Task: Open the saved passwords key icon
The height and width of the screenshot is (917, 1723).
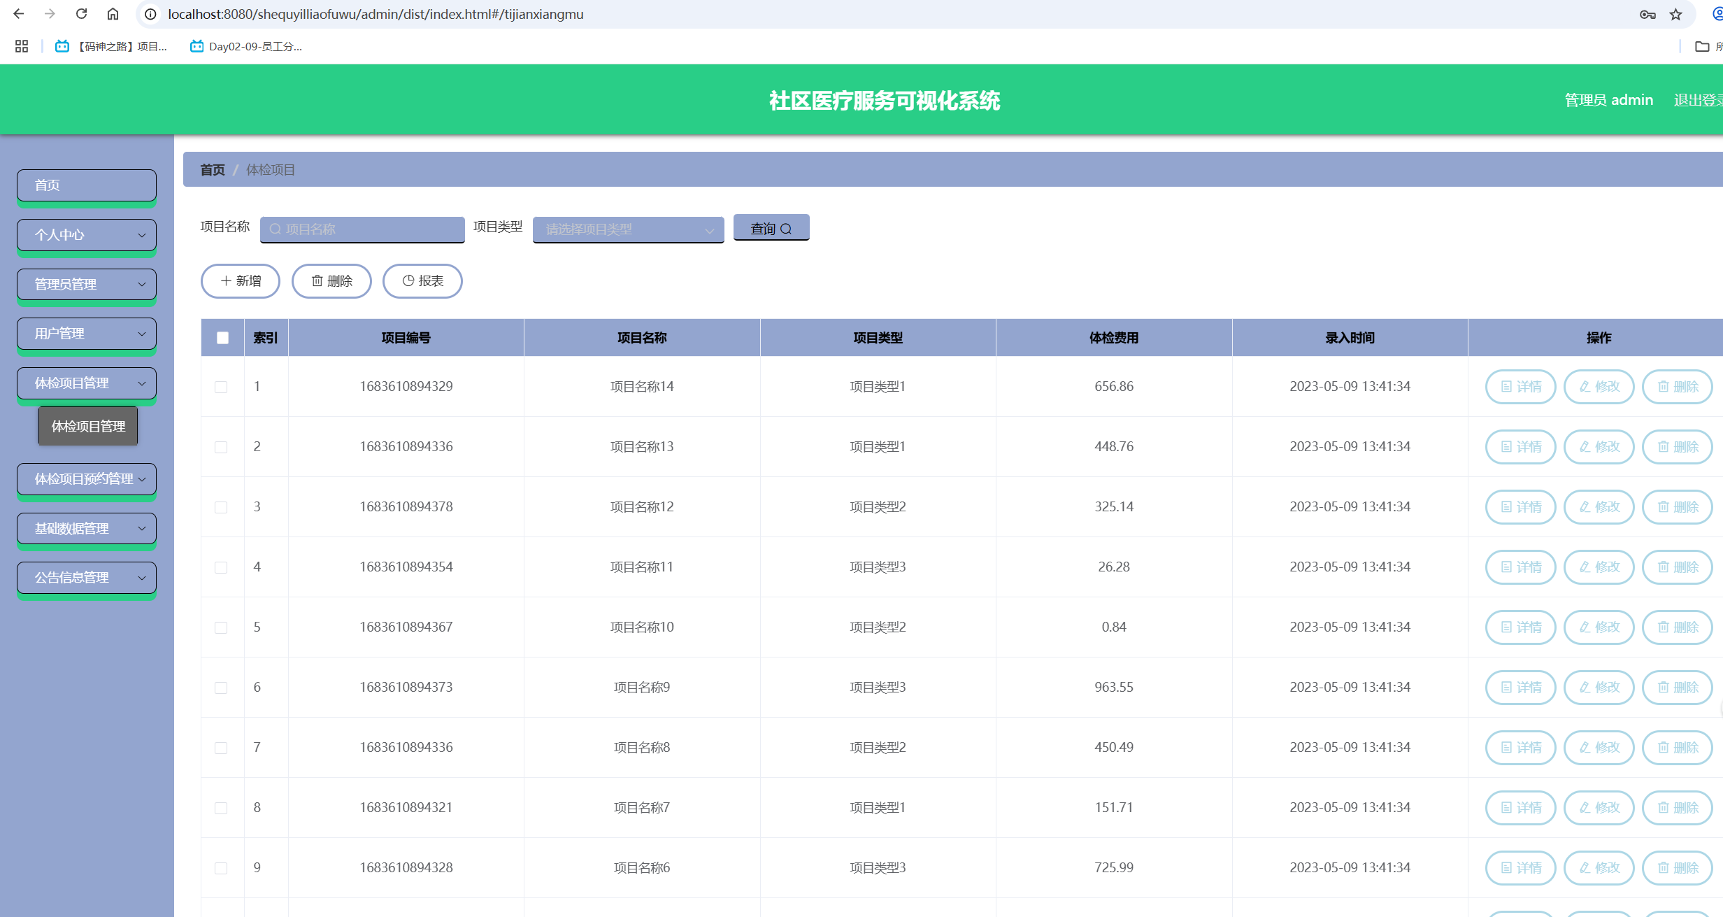Action: point(1647,14)
